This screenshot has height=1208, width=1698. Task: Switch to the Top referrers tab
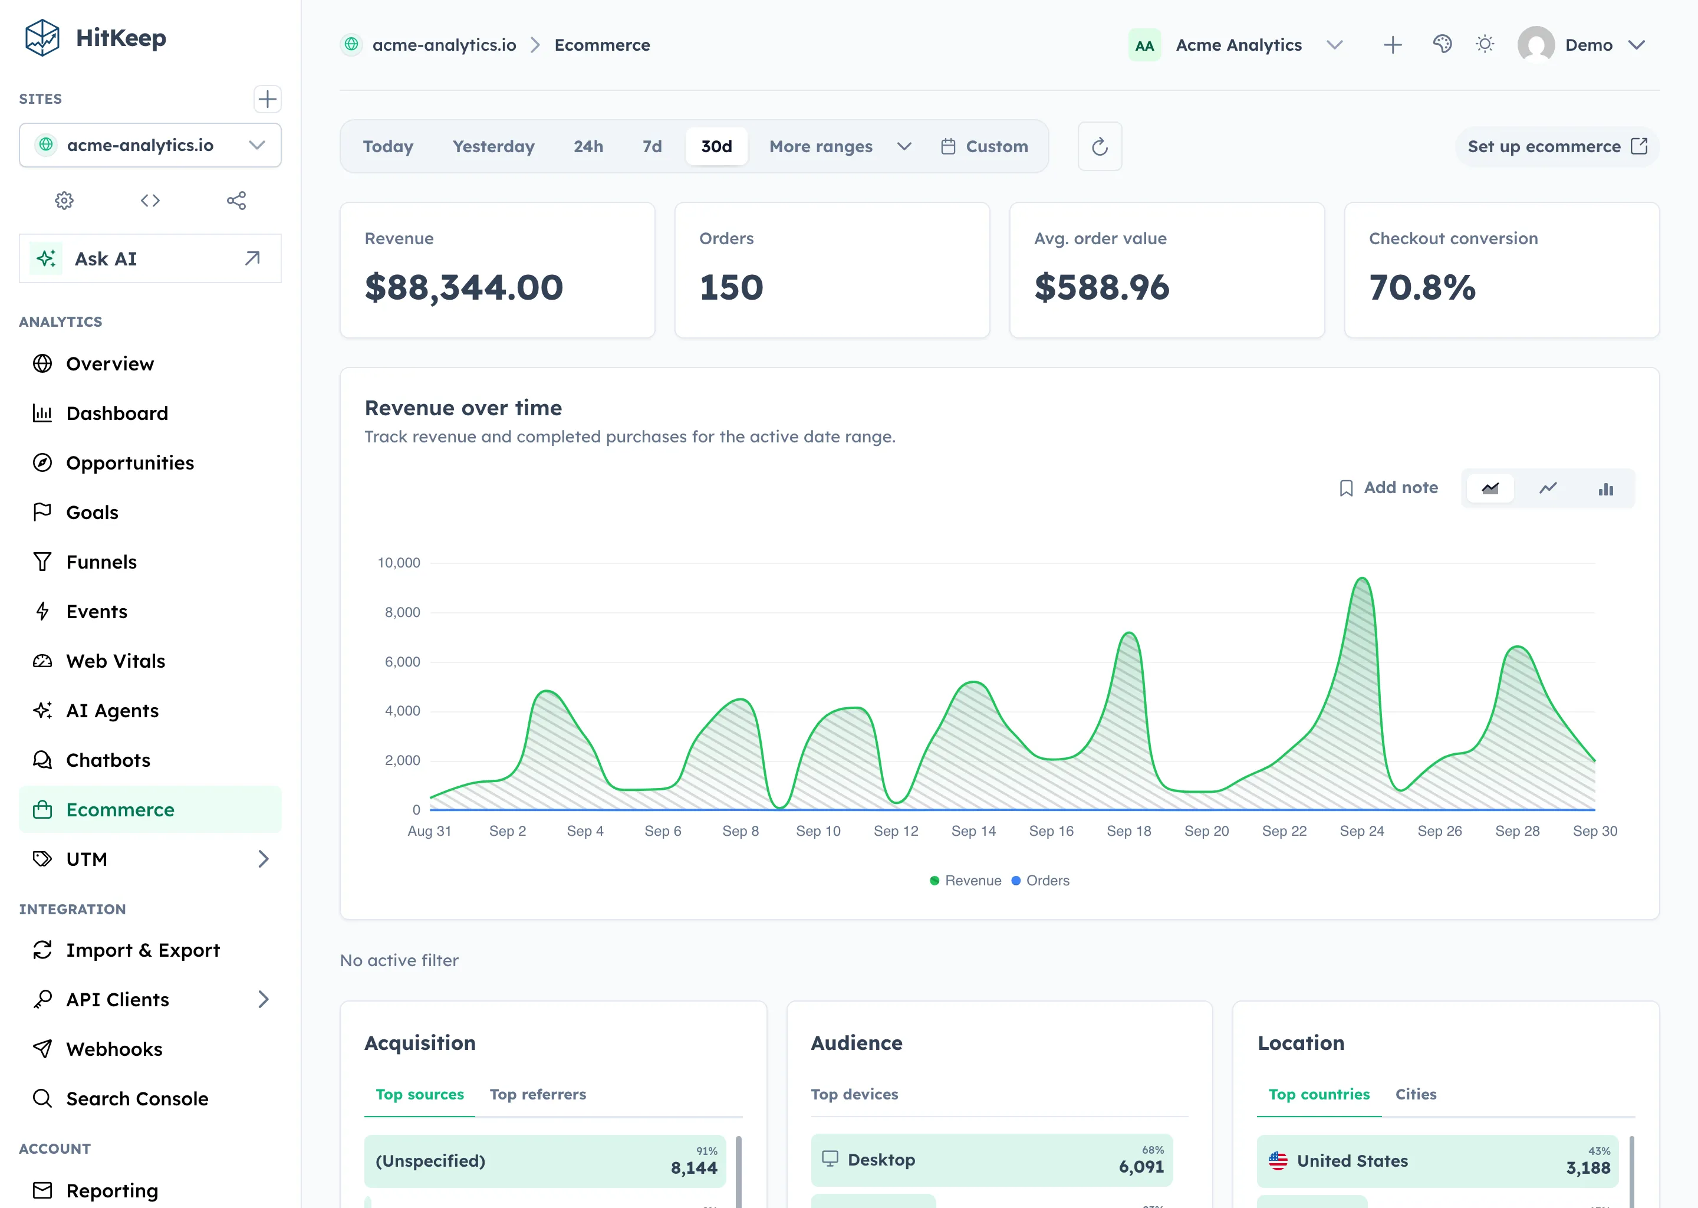pyautogui.click(x=538, y=1094)
